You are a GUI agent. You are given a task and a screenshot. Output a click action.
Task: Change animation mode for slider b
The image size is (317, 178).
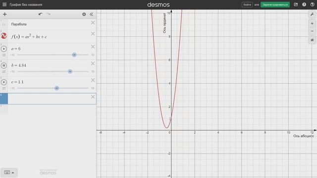(4, 72)
